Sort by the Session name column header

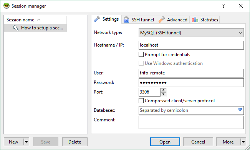(x=35, y=20)
